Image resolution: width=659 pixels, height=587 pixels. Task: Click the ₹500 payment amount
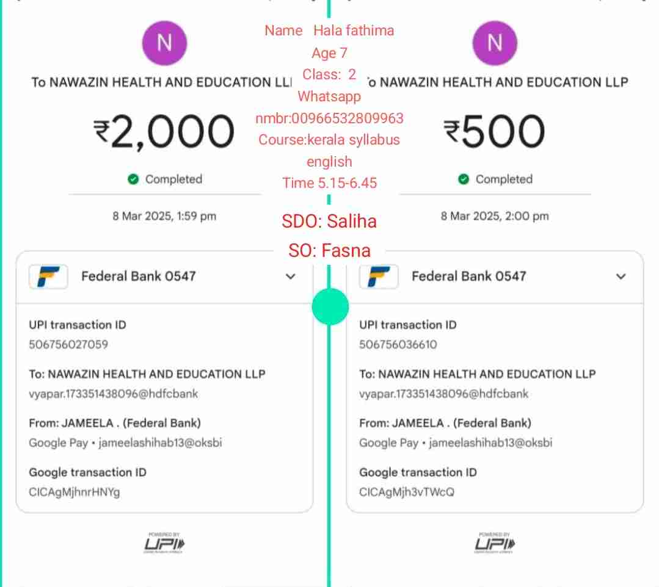pos(495,132)
